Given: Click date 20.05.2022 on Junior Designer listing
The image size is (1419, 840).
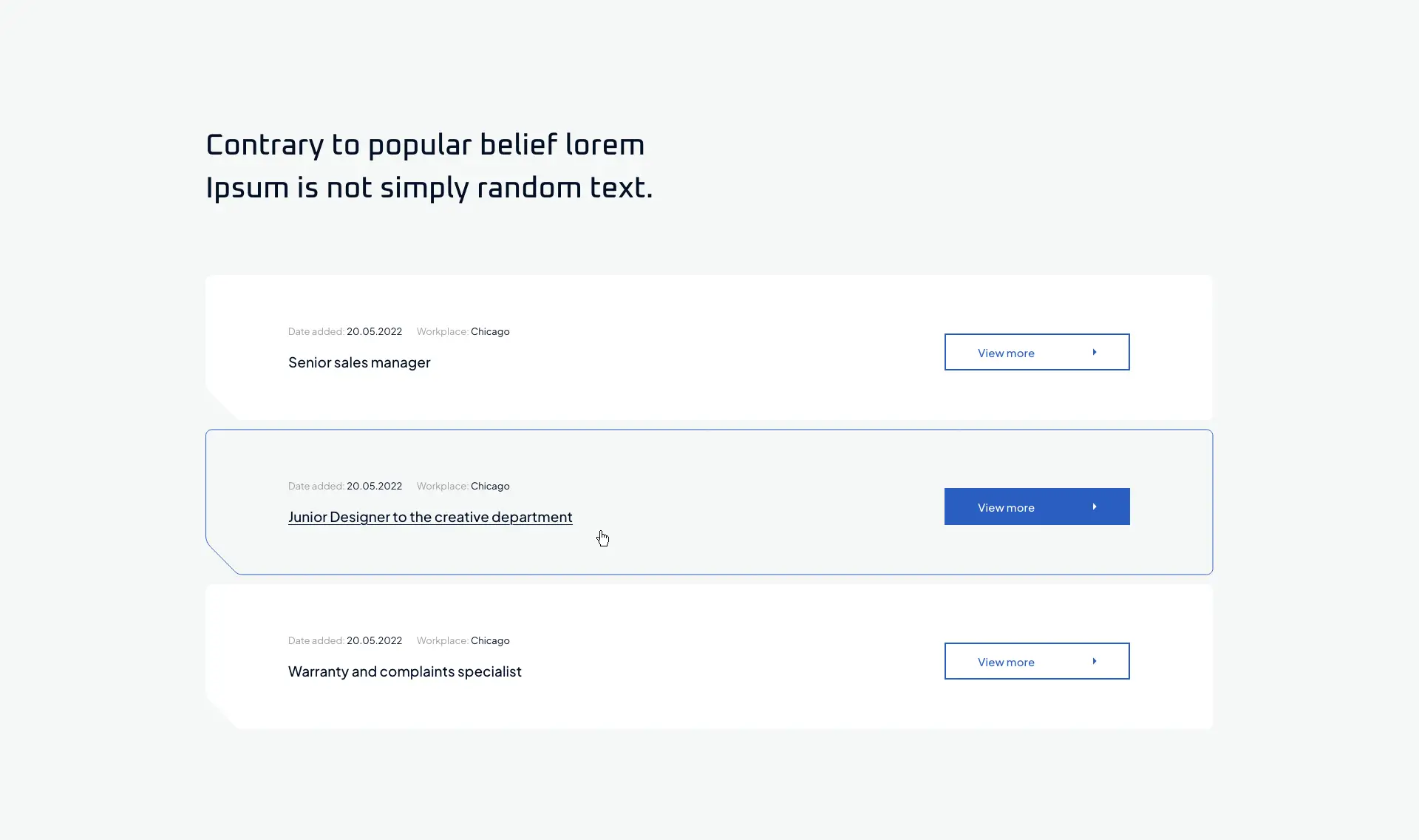Looking at the screenshot, I should [x=374, y=486].
